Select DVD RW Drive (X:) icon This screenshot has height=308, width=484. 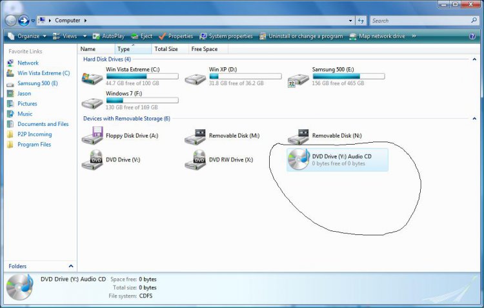pos(195,159)
